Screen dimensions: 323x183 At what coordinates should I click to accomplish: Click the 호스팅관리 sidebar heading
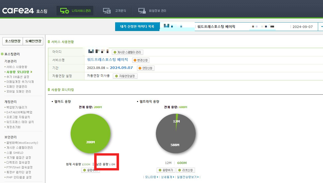(12, 54)
